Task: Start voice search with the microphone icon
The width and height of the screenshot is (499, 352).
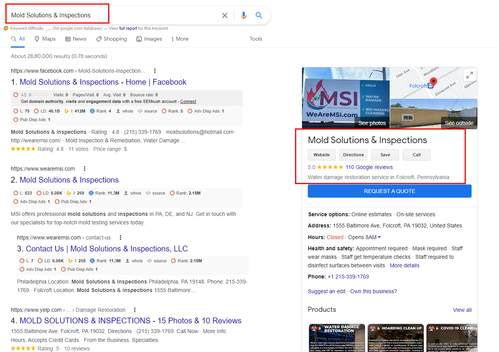Action: point(243,15)
